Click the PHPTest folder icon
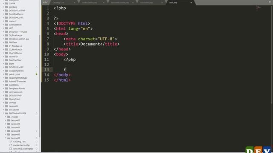The image size is (273, 153). pos(6,42)
